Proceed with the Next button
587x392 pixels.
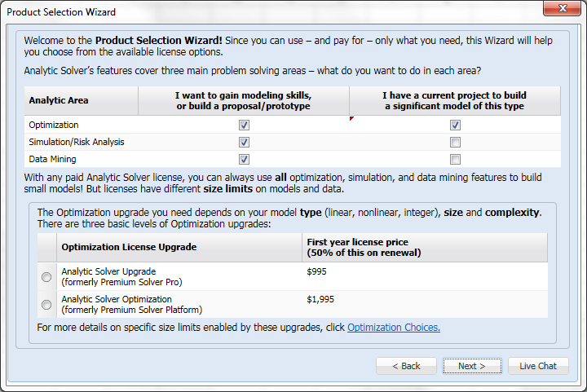[472, 366]
